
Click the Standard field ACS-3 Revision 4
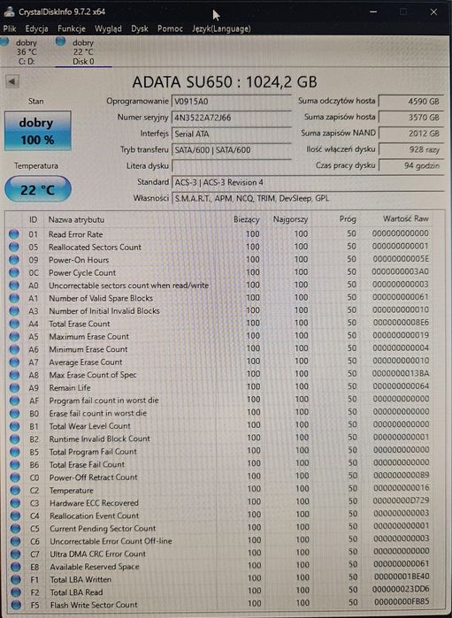click(x=308, y=182)
